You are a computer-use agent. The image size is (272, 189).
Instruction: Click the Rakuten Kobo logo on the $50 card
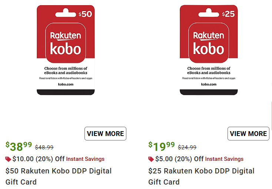pos(66,43)
